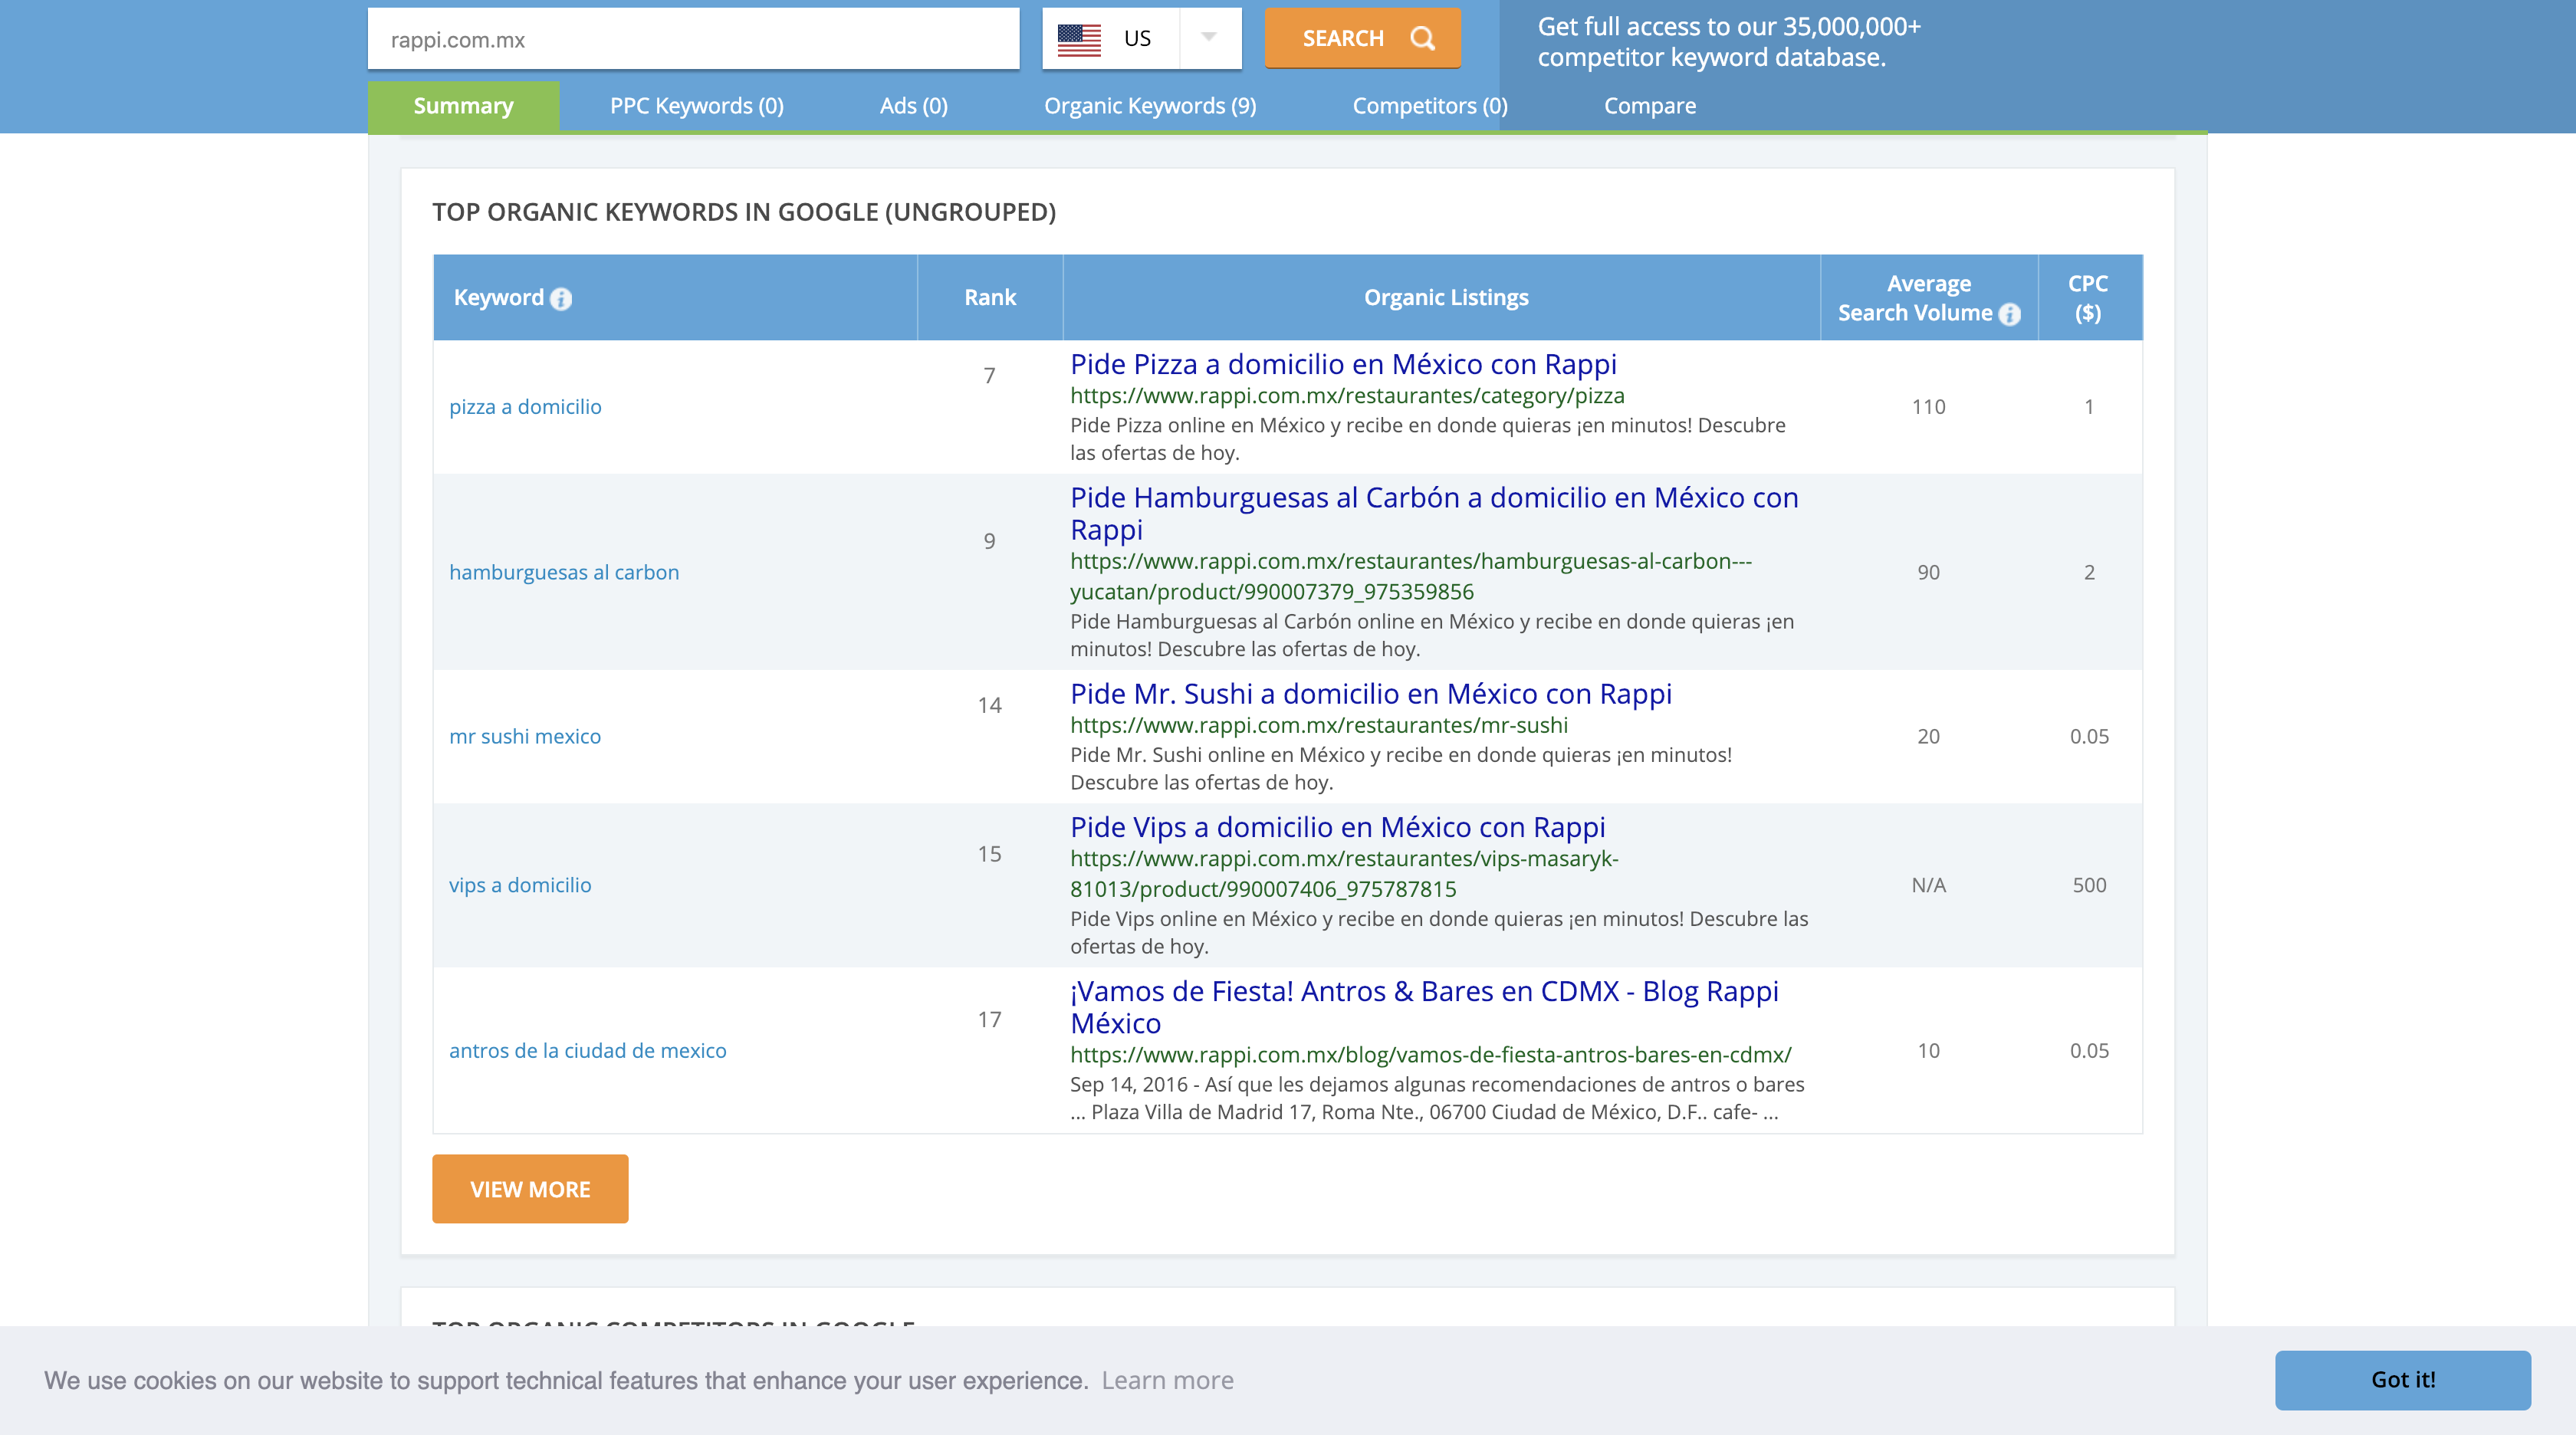The height and width of the screenshot is (1435, 2576).
Task: Click search volume value 110
Action: pos(1928,407)
